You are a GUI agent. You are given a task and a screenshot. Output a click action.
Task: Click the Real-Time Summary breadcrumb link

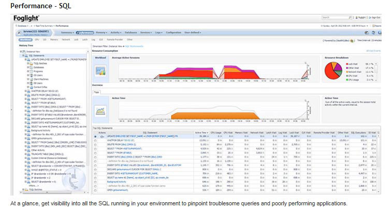tap(44, 26)
